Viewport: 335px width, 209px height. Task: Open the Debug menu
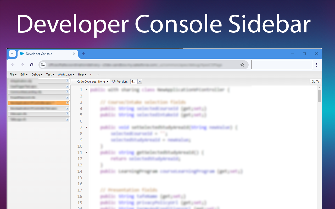37,74
